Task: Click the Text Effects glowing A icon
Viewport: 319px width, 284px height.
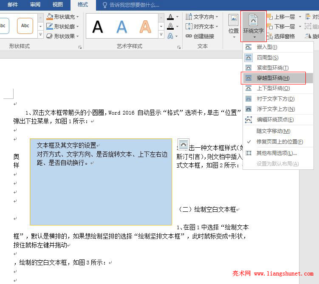Action: 170,36
